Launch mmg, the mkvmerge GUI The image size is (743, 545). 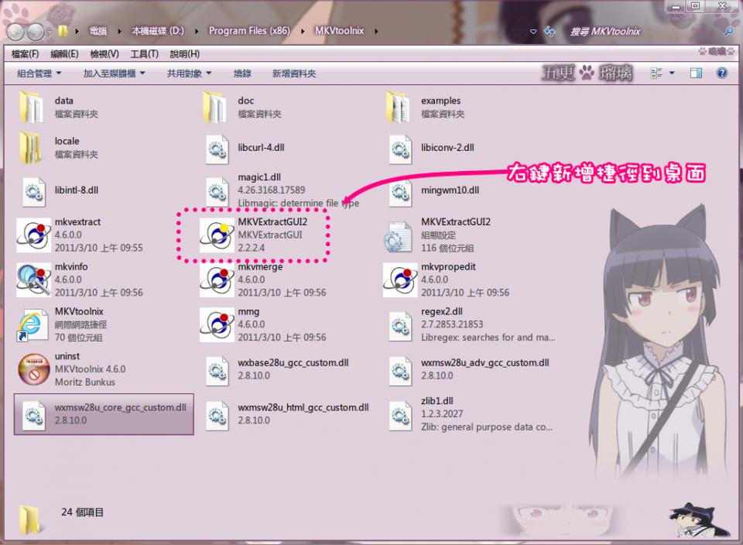[x=217, y=324]
